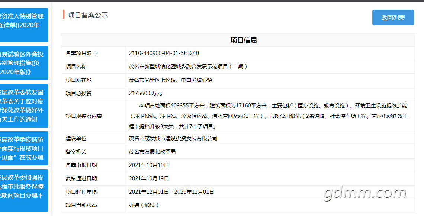
Task: Click the 备案机关 value 茂名市发展和改革局
Action: [x=152, y=152]
